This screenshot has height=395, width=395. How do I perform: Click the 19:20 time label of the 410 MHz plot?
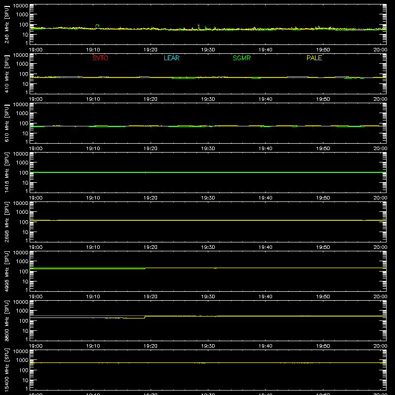click(151, 99)
